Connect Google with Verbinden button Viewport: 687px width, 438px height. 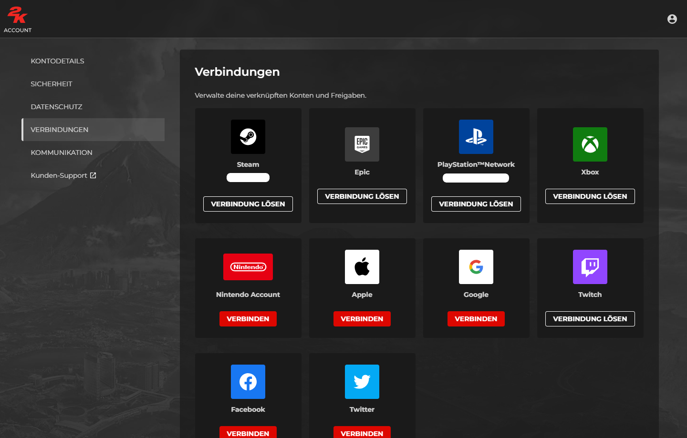tap(476, 319)
